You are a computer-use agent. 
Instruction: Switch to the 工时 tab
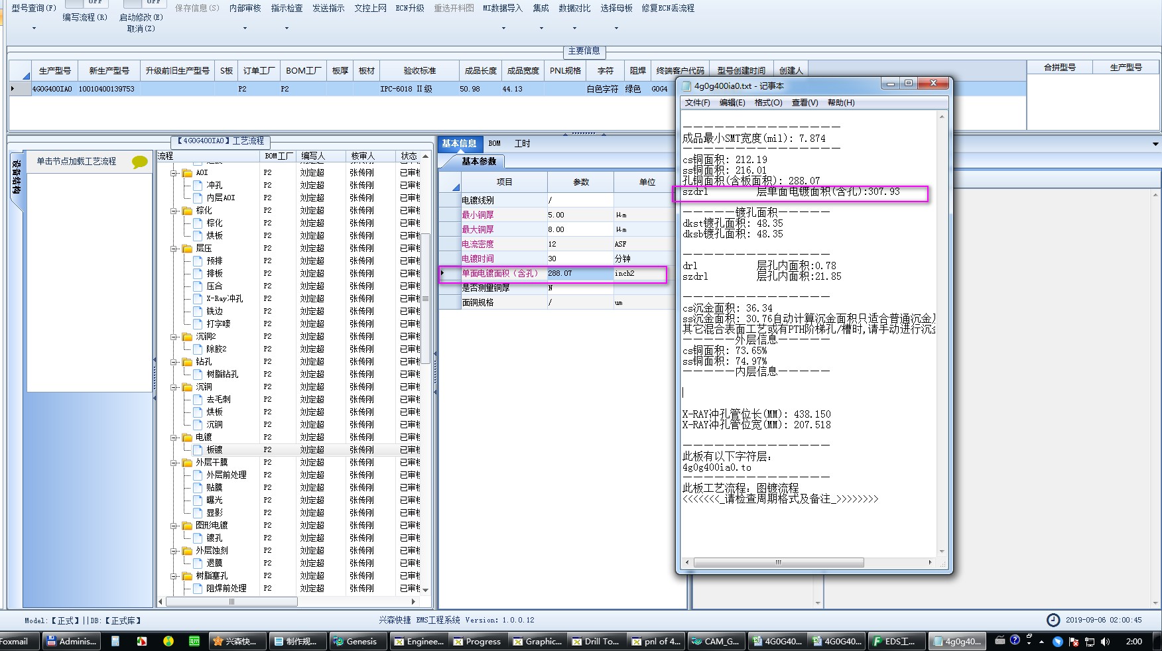click(523, 143)
